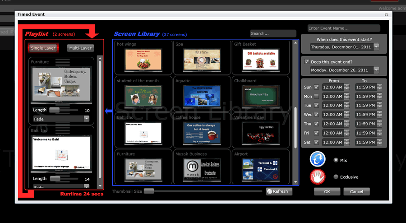Viewport: 406px width, 223px height.
Task: Click 'Runtime 24 secs' text
Action: pos(82,194)
